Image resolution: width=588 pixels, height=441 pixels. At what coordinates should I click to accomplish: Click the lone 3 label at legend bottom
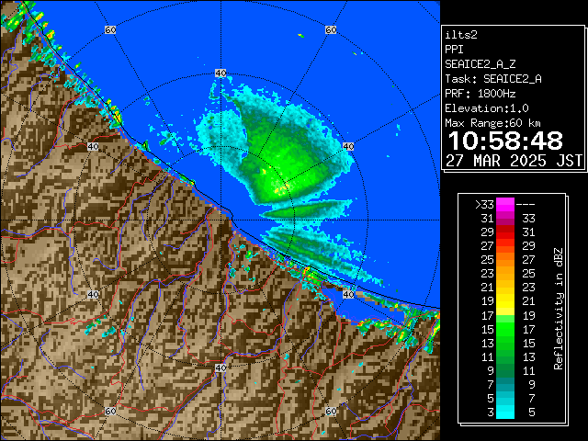[491, 413]
